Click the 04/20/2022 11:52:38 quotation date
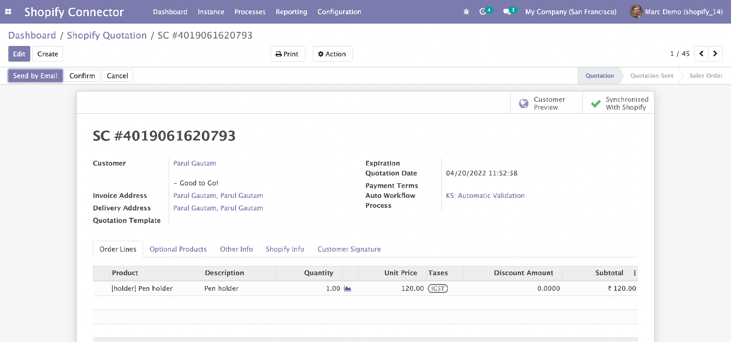 (481, 173)
